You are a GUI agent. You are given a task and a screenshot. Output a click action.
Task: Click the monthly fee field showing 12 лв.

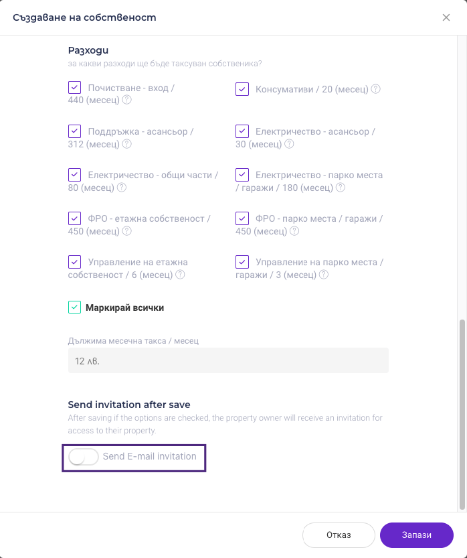tap(228, 360)
